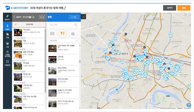The image size is (194, 112).
Task: Click the 그레이하운드 카페 place thumbnail
Action: pyautogui.click(x=52, y=48)
